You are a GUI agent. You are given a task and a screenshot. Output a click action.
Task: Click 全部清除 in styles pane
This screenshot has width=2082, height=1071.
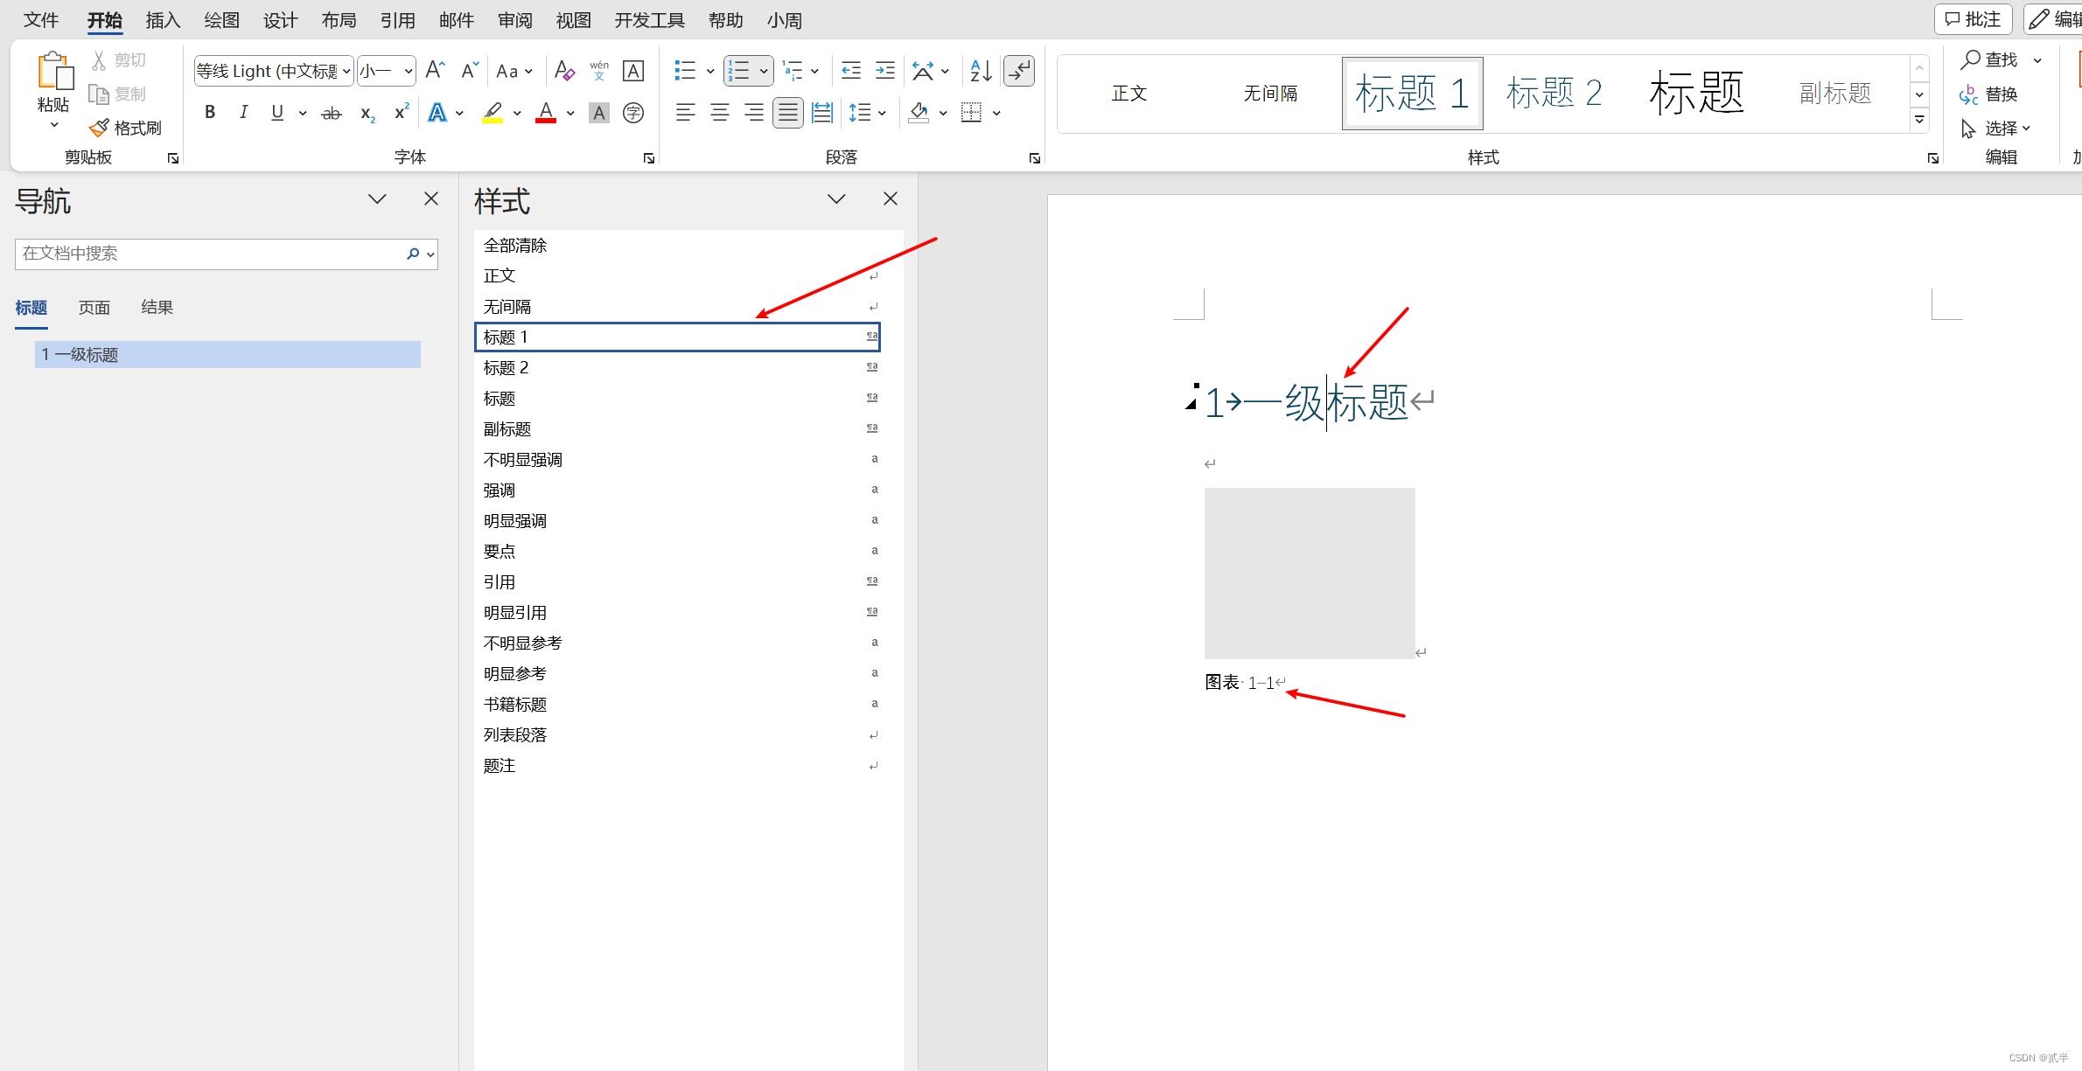[x=515, y=246]
